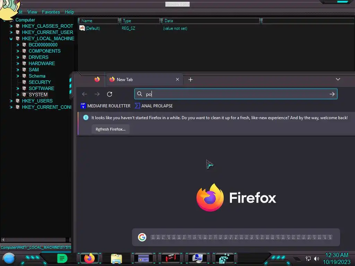The width and height of the screenshot is (355, 266).
Task: Click the (value not set) data cell
Action: [x=175, y=28]
